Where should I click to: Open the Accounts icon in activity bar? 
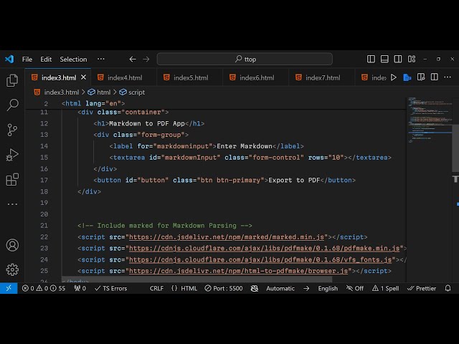[12, 245]
